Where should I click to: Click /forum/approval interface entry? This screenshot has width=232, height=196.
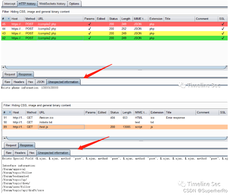(14, 169)
